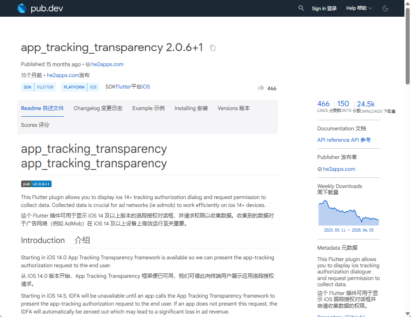Click he2apps.com link in Chinese publish line

click(x=63, y=75)
